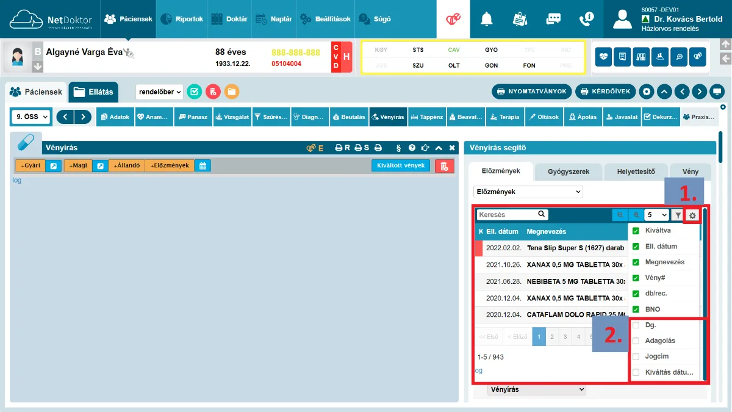Click the orange folder circle icon
The width and height of the screenshot is (732, 412).
(x=232, y=92)
